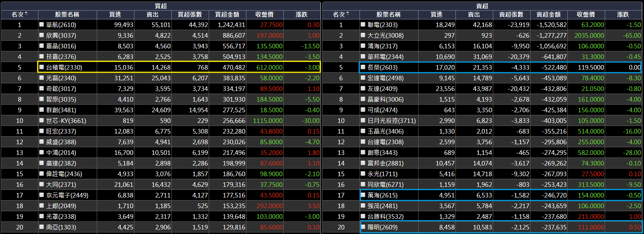Viewport: 644px width, 234px height.
Task: Open stock 友達(2409)
Action: click(382, 89)
